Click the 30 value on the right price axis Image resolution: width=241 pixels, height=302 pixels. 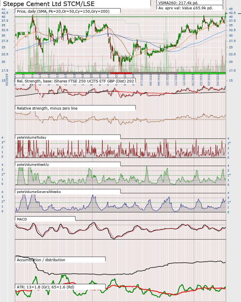click(231, 36)
